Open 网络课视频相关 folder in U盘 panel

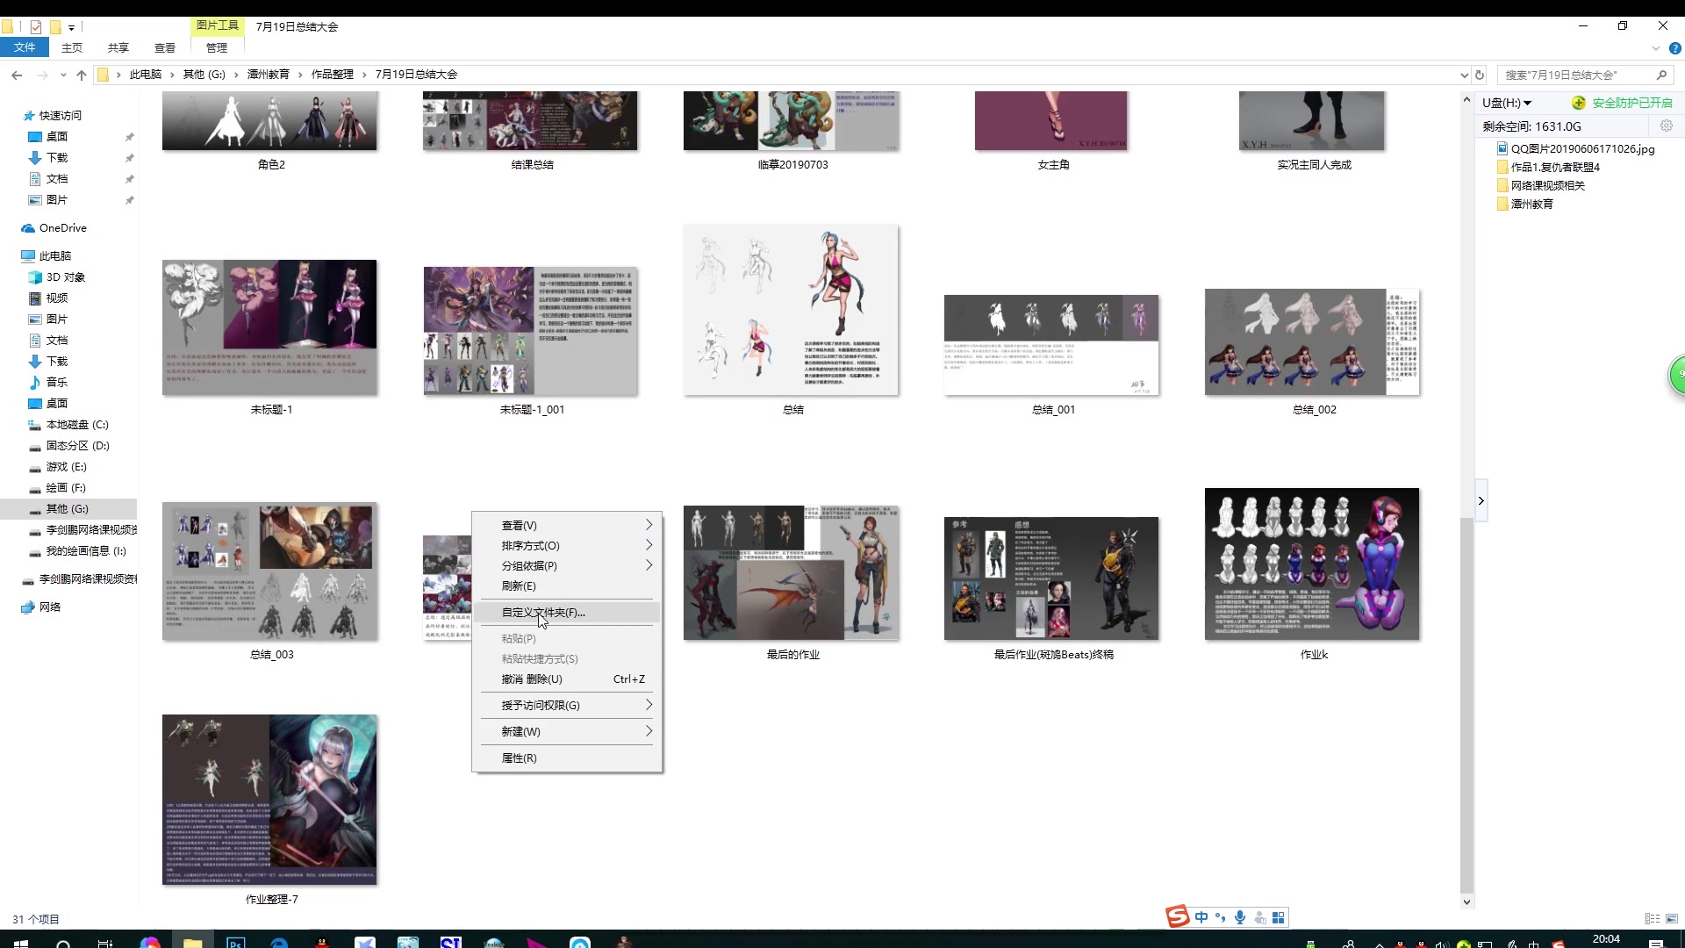[x=1540, y=185]
